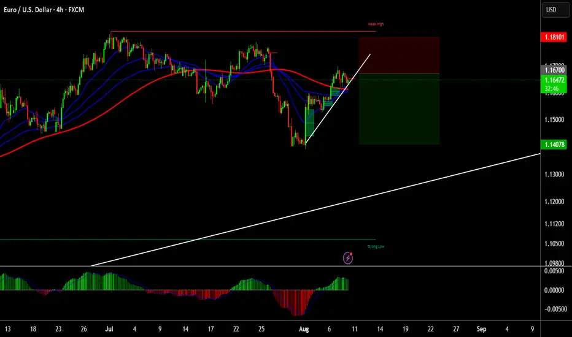The width and height of the screenshot is (572, 337).
Task: Click the 11 date label on time axis
Action: [x=355, y=329]
